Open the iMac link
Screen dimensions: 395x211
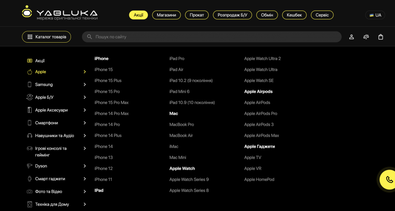(174, 146)
